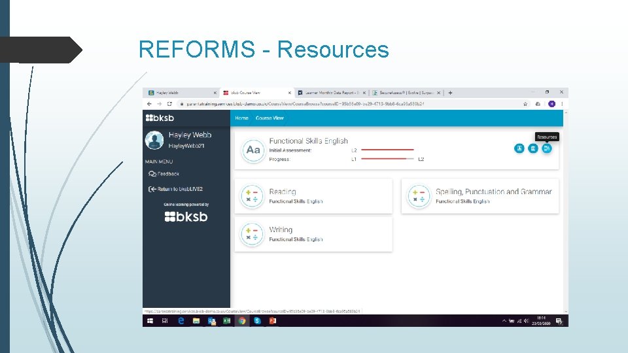
Task: Close the Hayley Webb browser tab
Action: coord(215,93)
